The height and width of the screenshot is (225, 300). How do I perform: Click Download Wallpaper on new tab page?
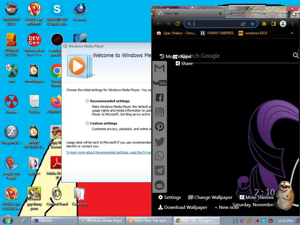point(183,207)
